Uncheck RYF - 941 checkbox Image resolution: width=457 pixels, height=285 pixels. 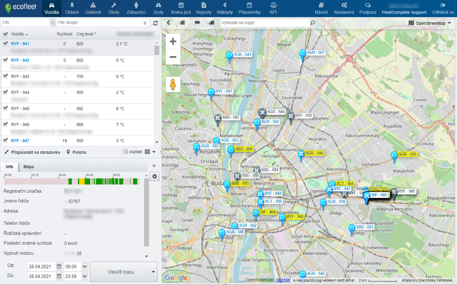click(5, 44)
